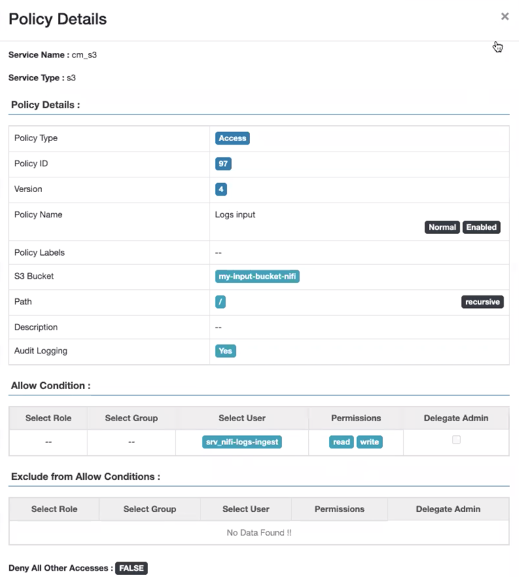Click the Version 4 badge
The image size is (519, 577).
[x=221, y=189]
